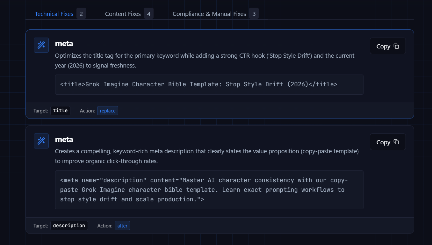Click the 'replace' action badge
The image size is (432, 245).
click(x=108, y=111)
